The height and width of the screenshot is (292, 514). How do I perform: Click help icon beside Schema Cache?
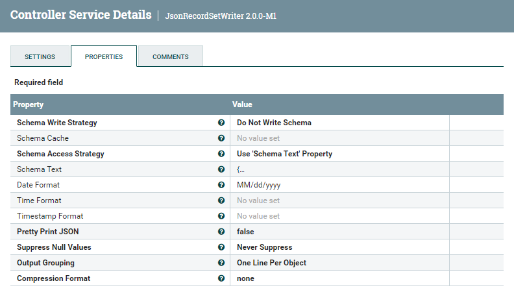point(221,138)
